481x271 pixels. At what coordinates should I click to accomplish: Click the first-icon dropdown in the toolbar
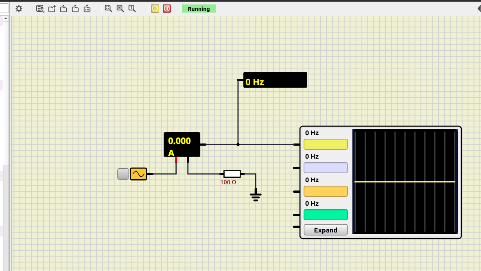click(x=40, y=9)
